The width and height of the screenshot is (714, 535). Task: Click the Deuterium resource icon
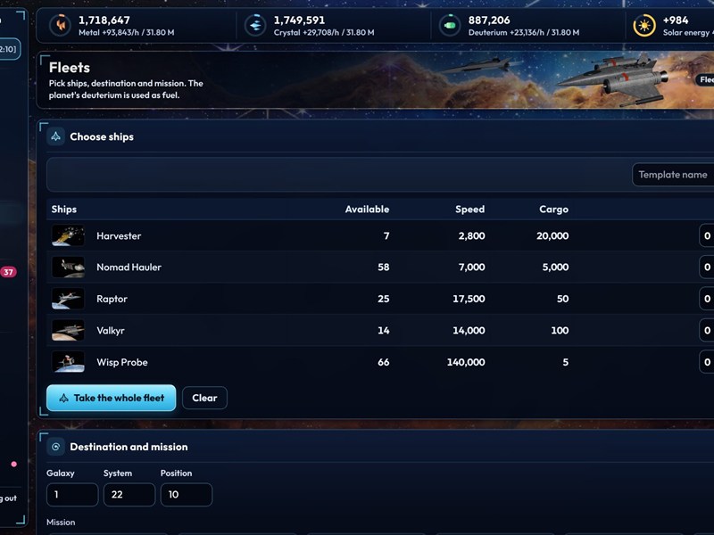click(450, 26)
